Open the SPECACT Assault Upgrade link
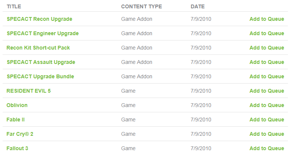Viewport: 294px width, 160px height. (x=41, y=62)
